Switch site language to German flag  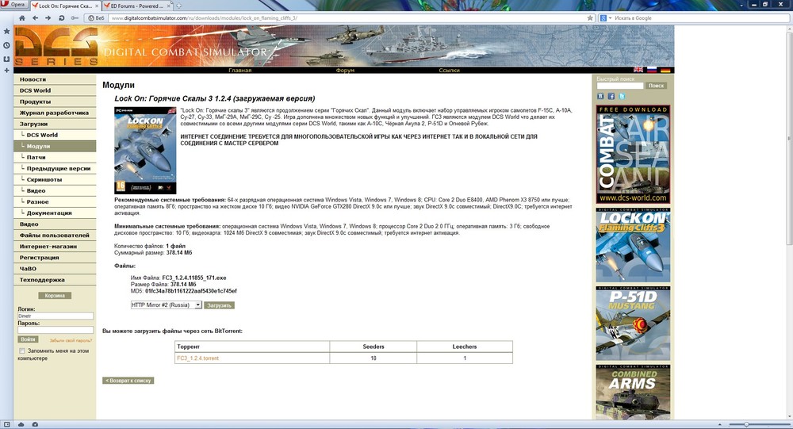coord(665,70)
